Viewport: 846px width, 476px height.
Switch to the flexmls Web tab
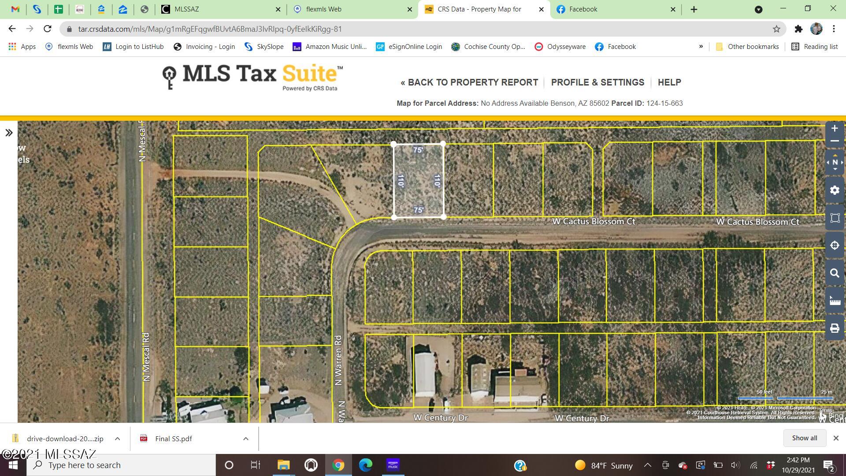[x=352, y=9]
